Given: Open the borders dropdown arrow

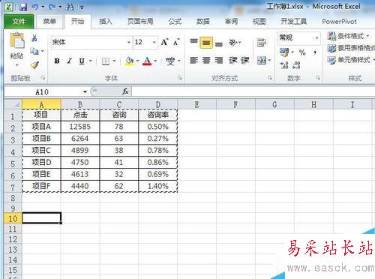Looking at the screenshot, I should click(114, 61).
